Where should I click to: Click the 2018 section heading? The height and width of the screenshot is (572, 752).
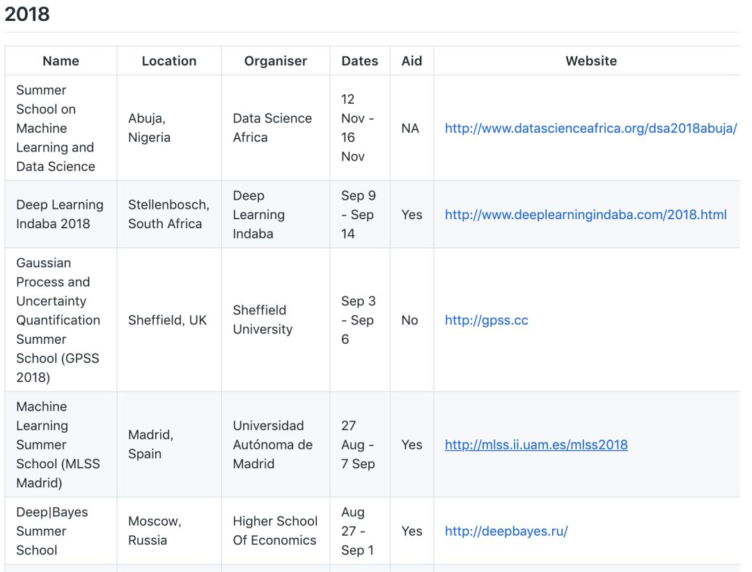click(x=27, y=15)
